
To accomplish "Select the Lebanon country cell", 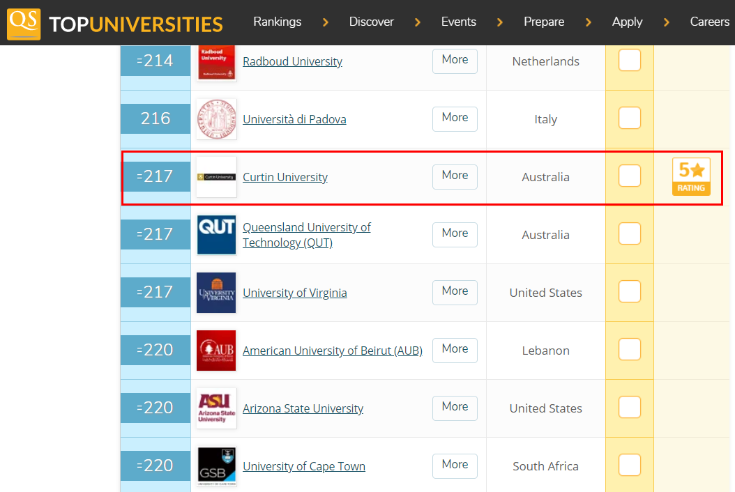I will coord(545,351).
